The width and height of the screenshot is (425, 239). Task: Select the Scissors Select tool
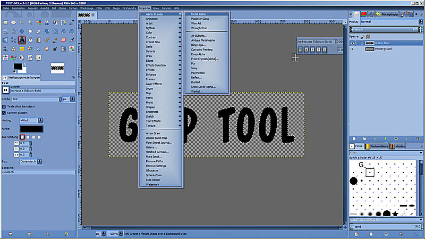click(x=47, y=22)
